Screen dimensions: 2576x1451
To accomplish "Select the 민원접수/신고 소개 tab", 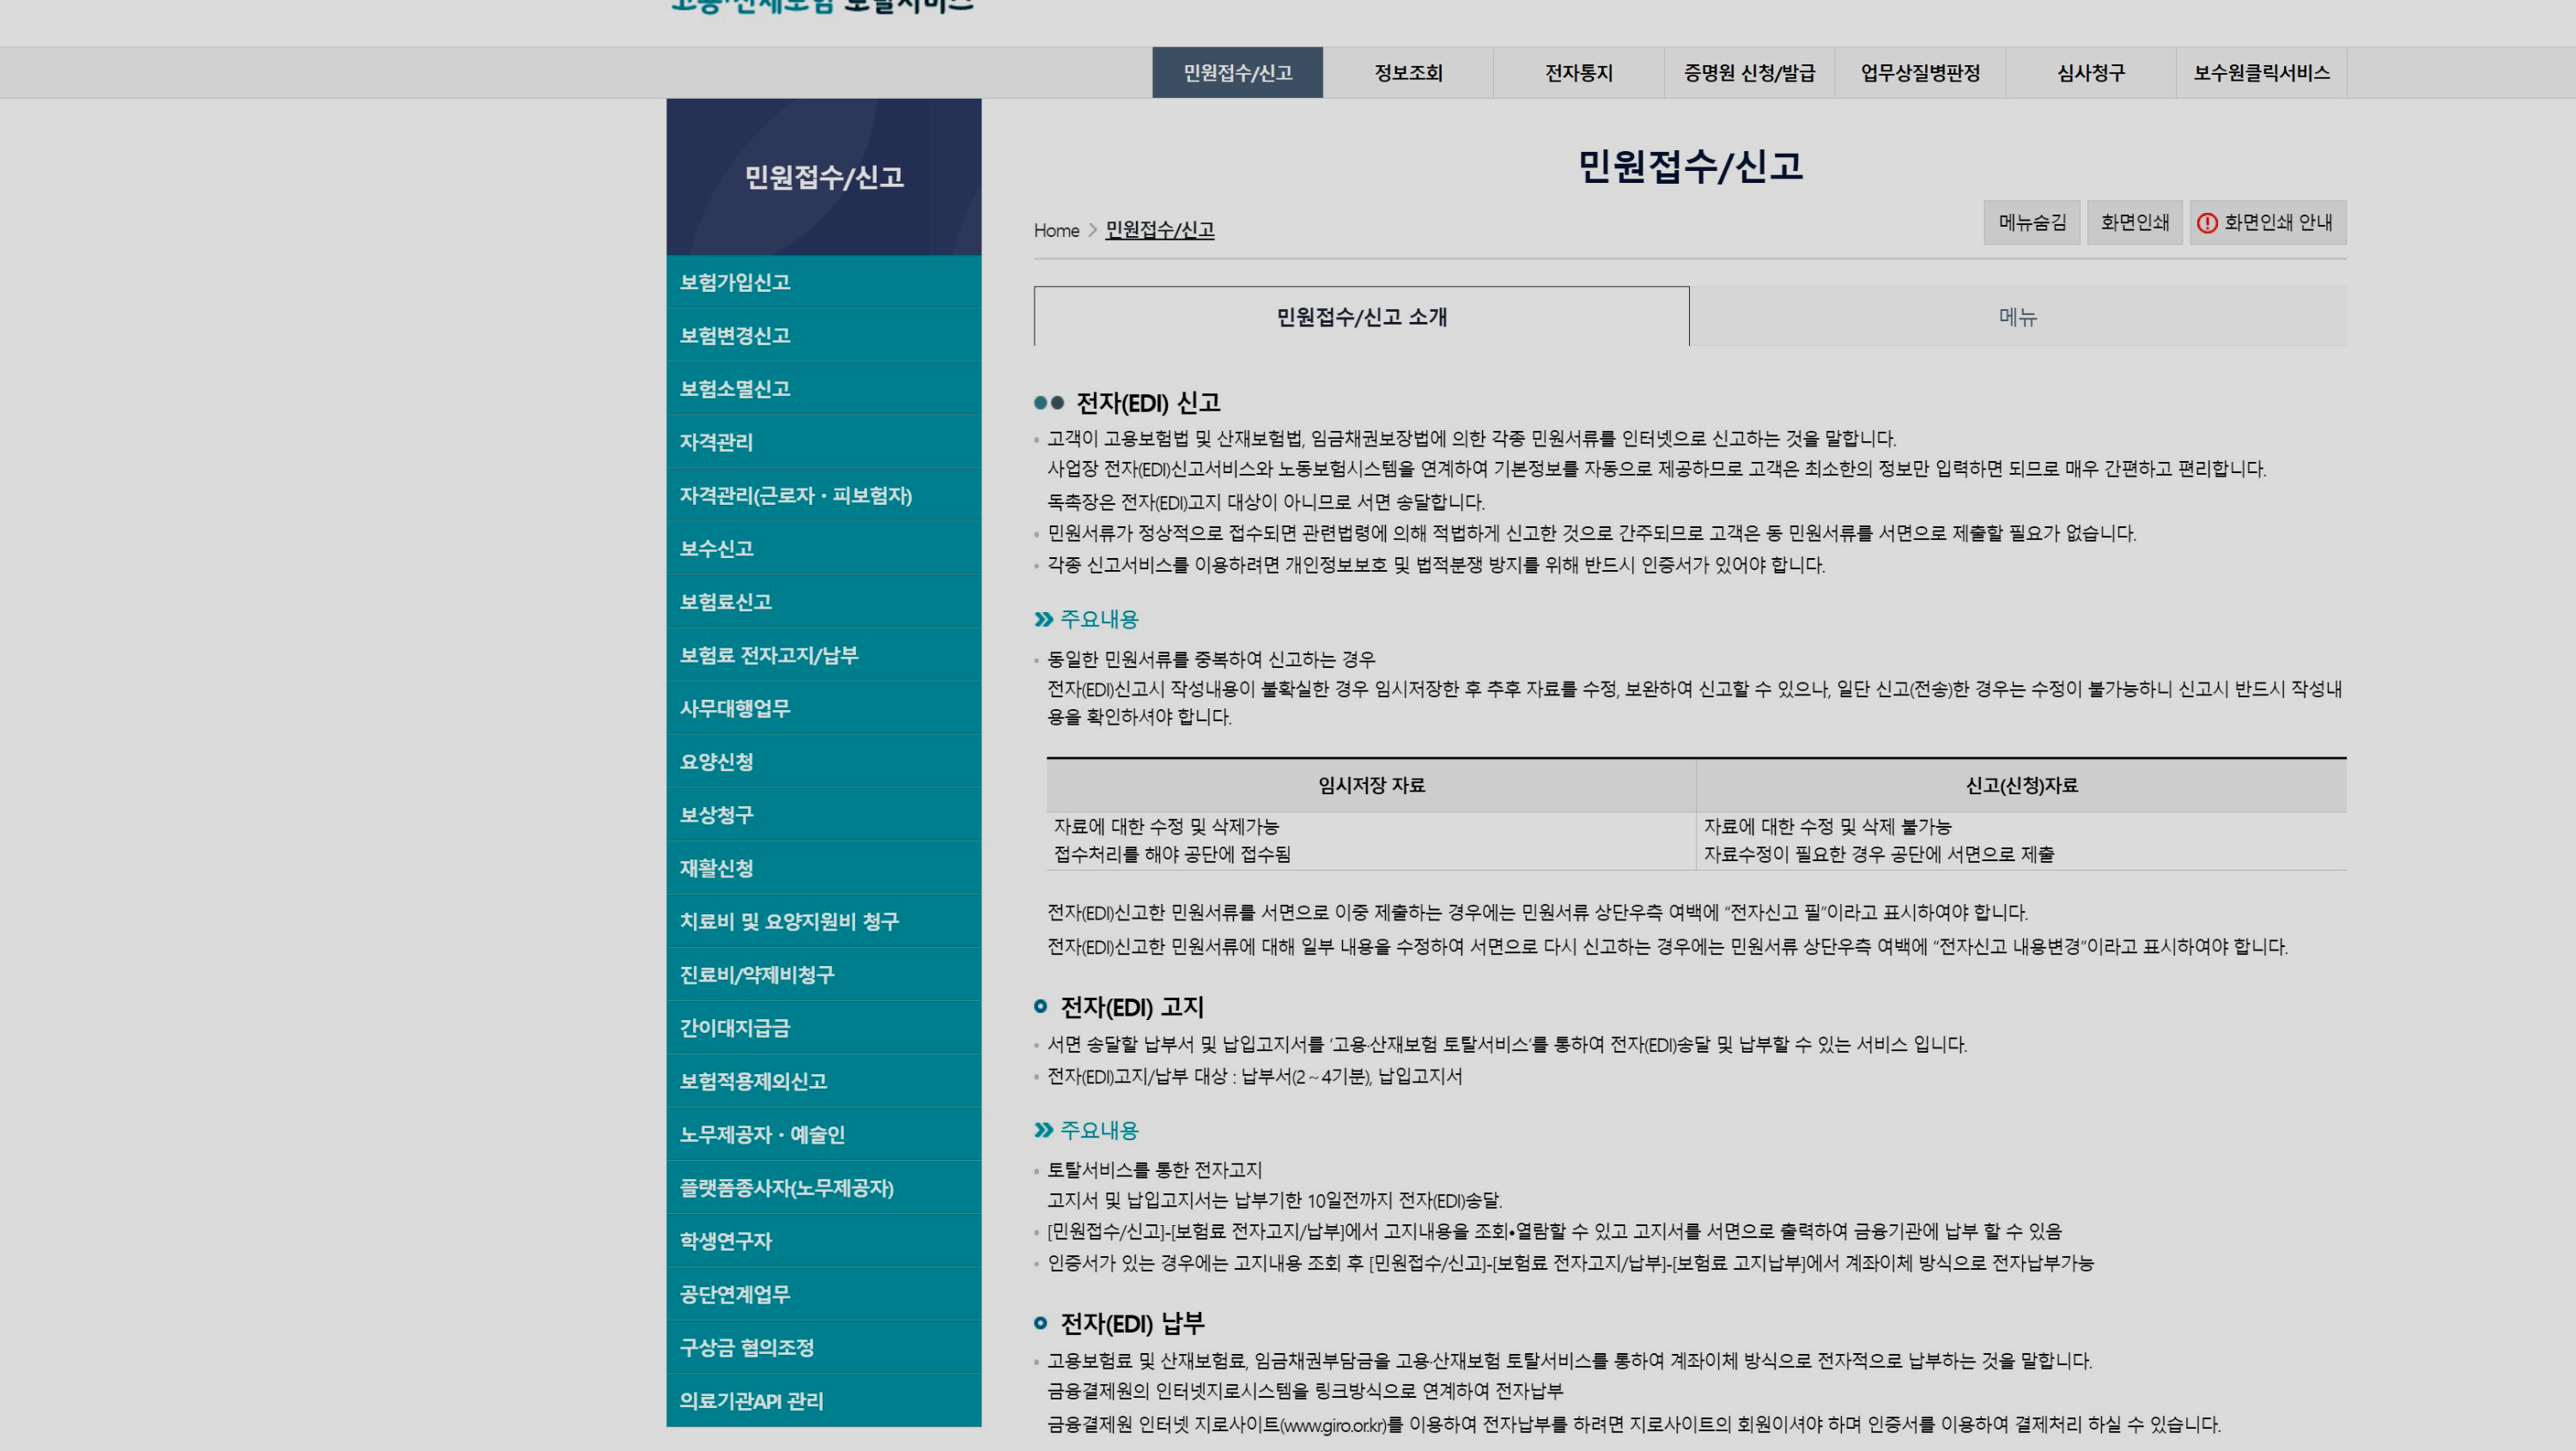I will pyautogui.click(x=1361, y=317).
